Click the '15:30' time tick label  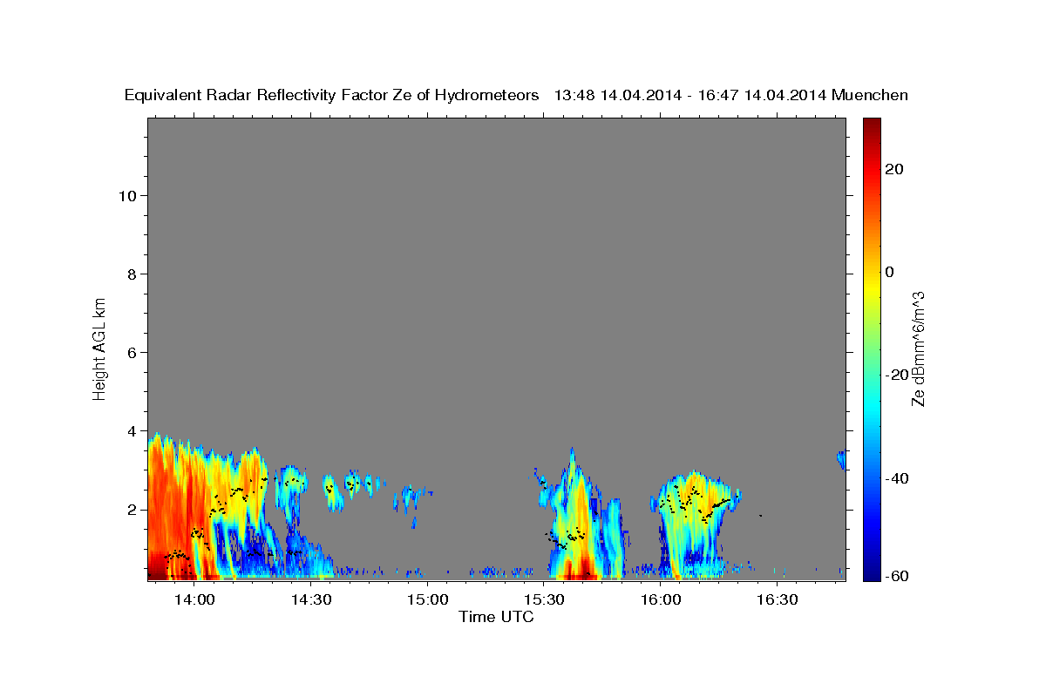click(544, 600)
